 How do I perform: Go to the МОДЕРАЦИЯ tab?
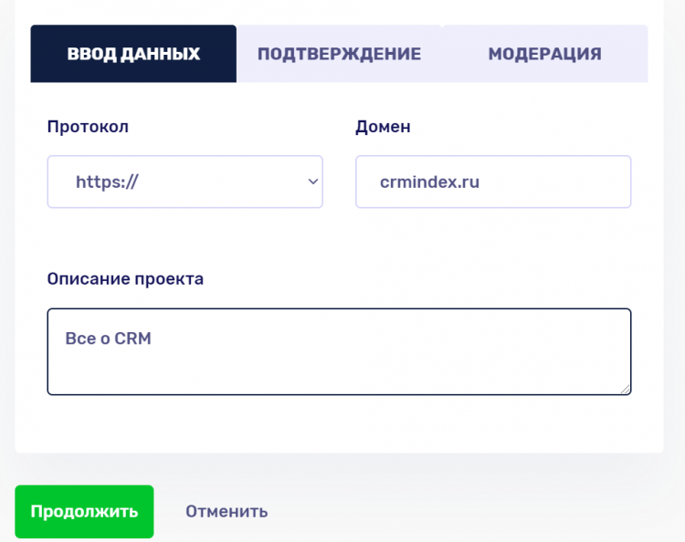tap(544, 54)
